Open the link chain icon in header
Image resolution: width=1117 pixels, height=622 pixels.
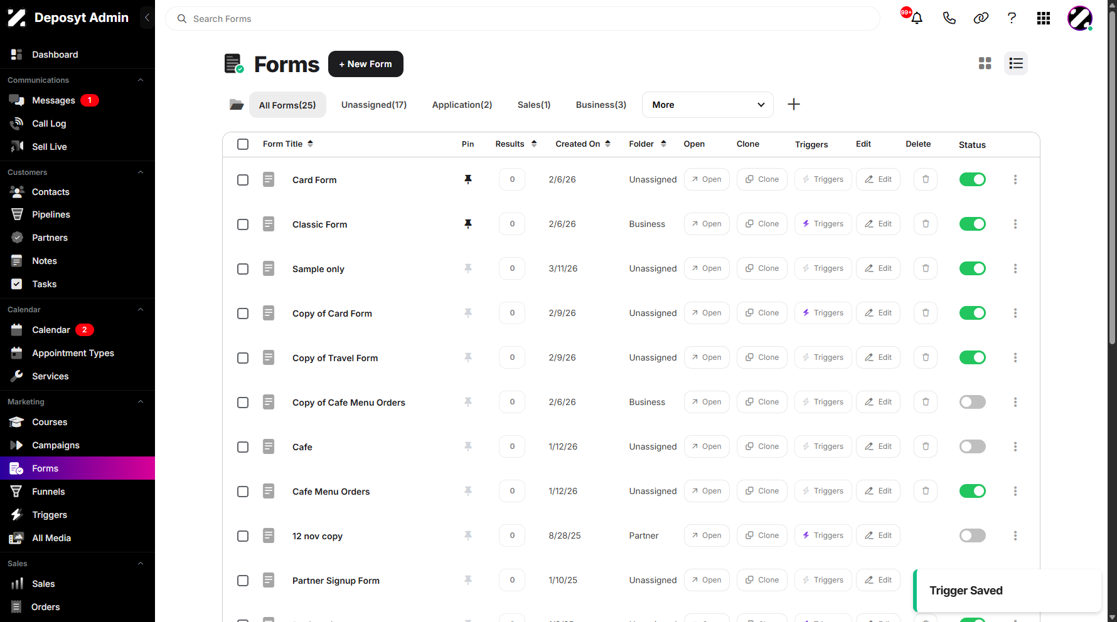981,18
